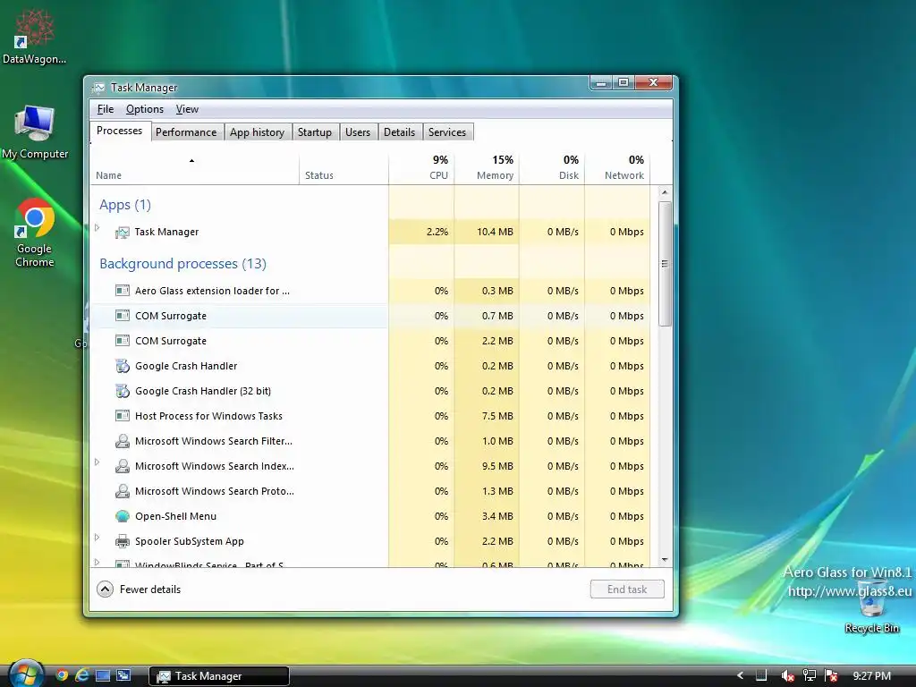Click the Task Manager taskbar button
Image resolution: width=916 pixels, height=687 pixels.
[220, 676]
